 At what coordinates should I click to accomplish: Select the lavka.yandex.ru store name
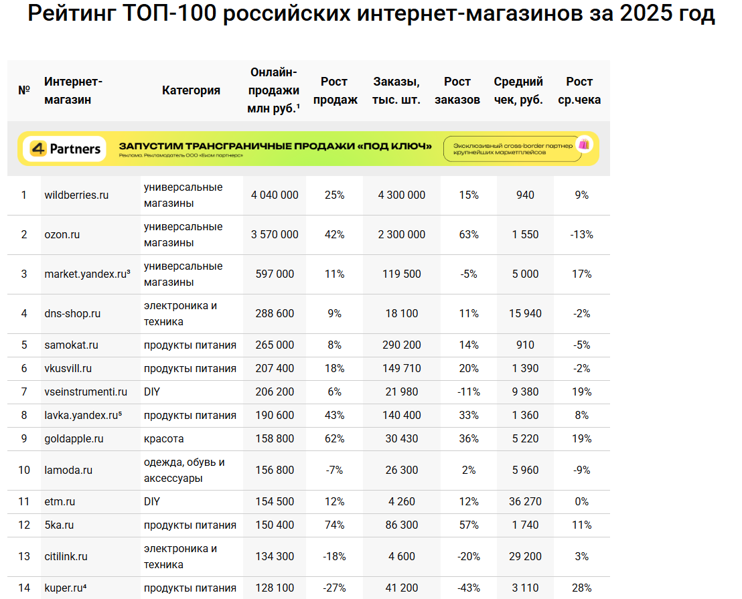coord(83,416)
